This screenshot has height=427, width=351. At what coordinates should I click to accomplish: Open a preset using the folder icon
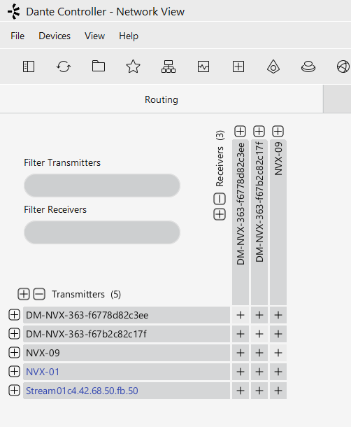click(99, 66)
